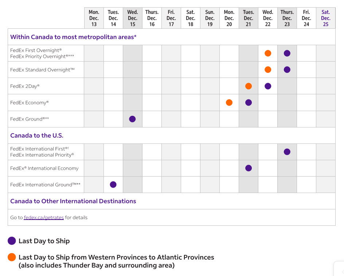Select the "Sat. Dec. 18" column header
Viewport: 344px width, 276px height.
point(191,18)
